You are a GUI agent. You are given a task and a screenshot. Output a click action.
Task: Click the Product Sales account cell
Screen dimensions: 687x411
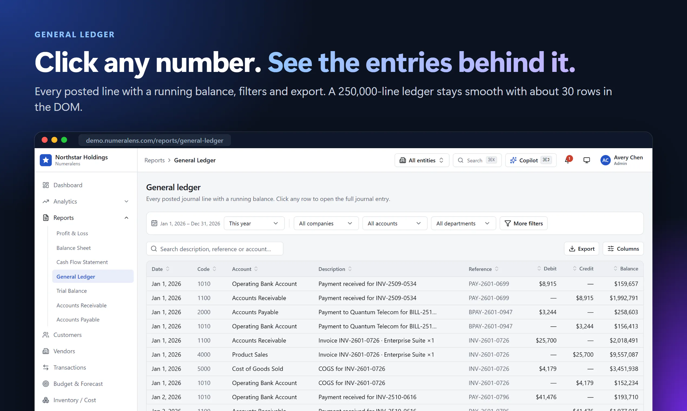[250, 354]
